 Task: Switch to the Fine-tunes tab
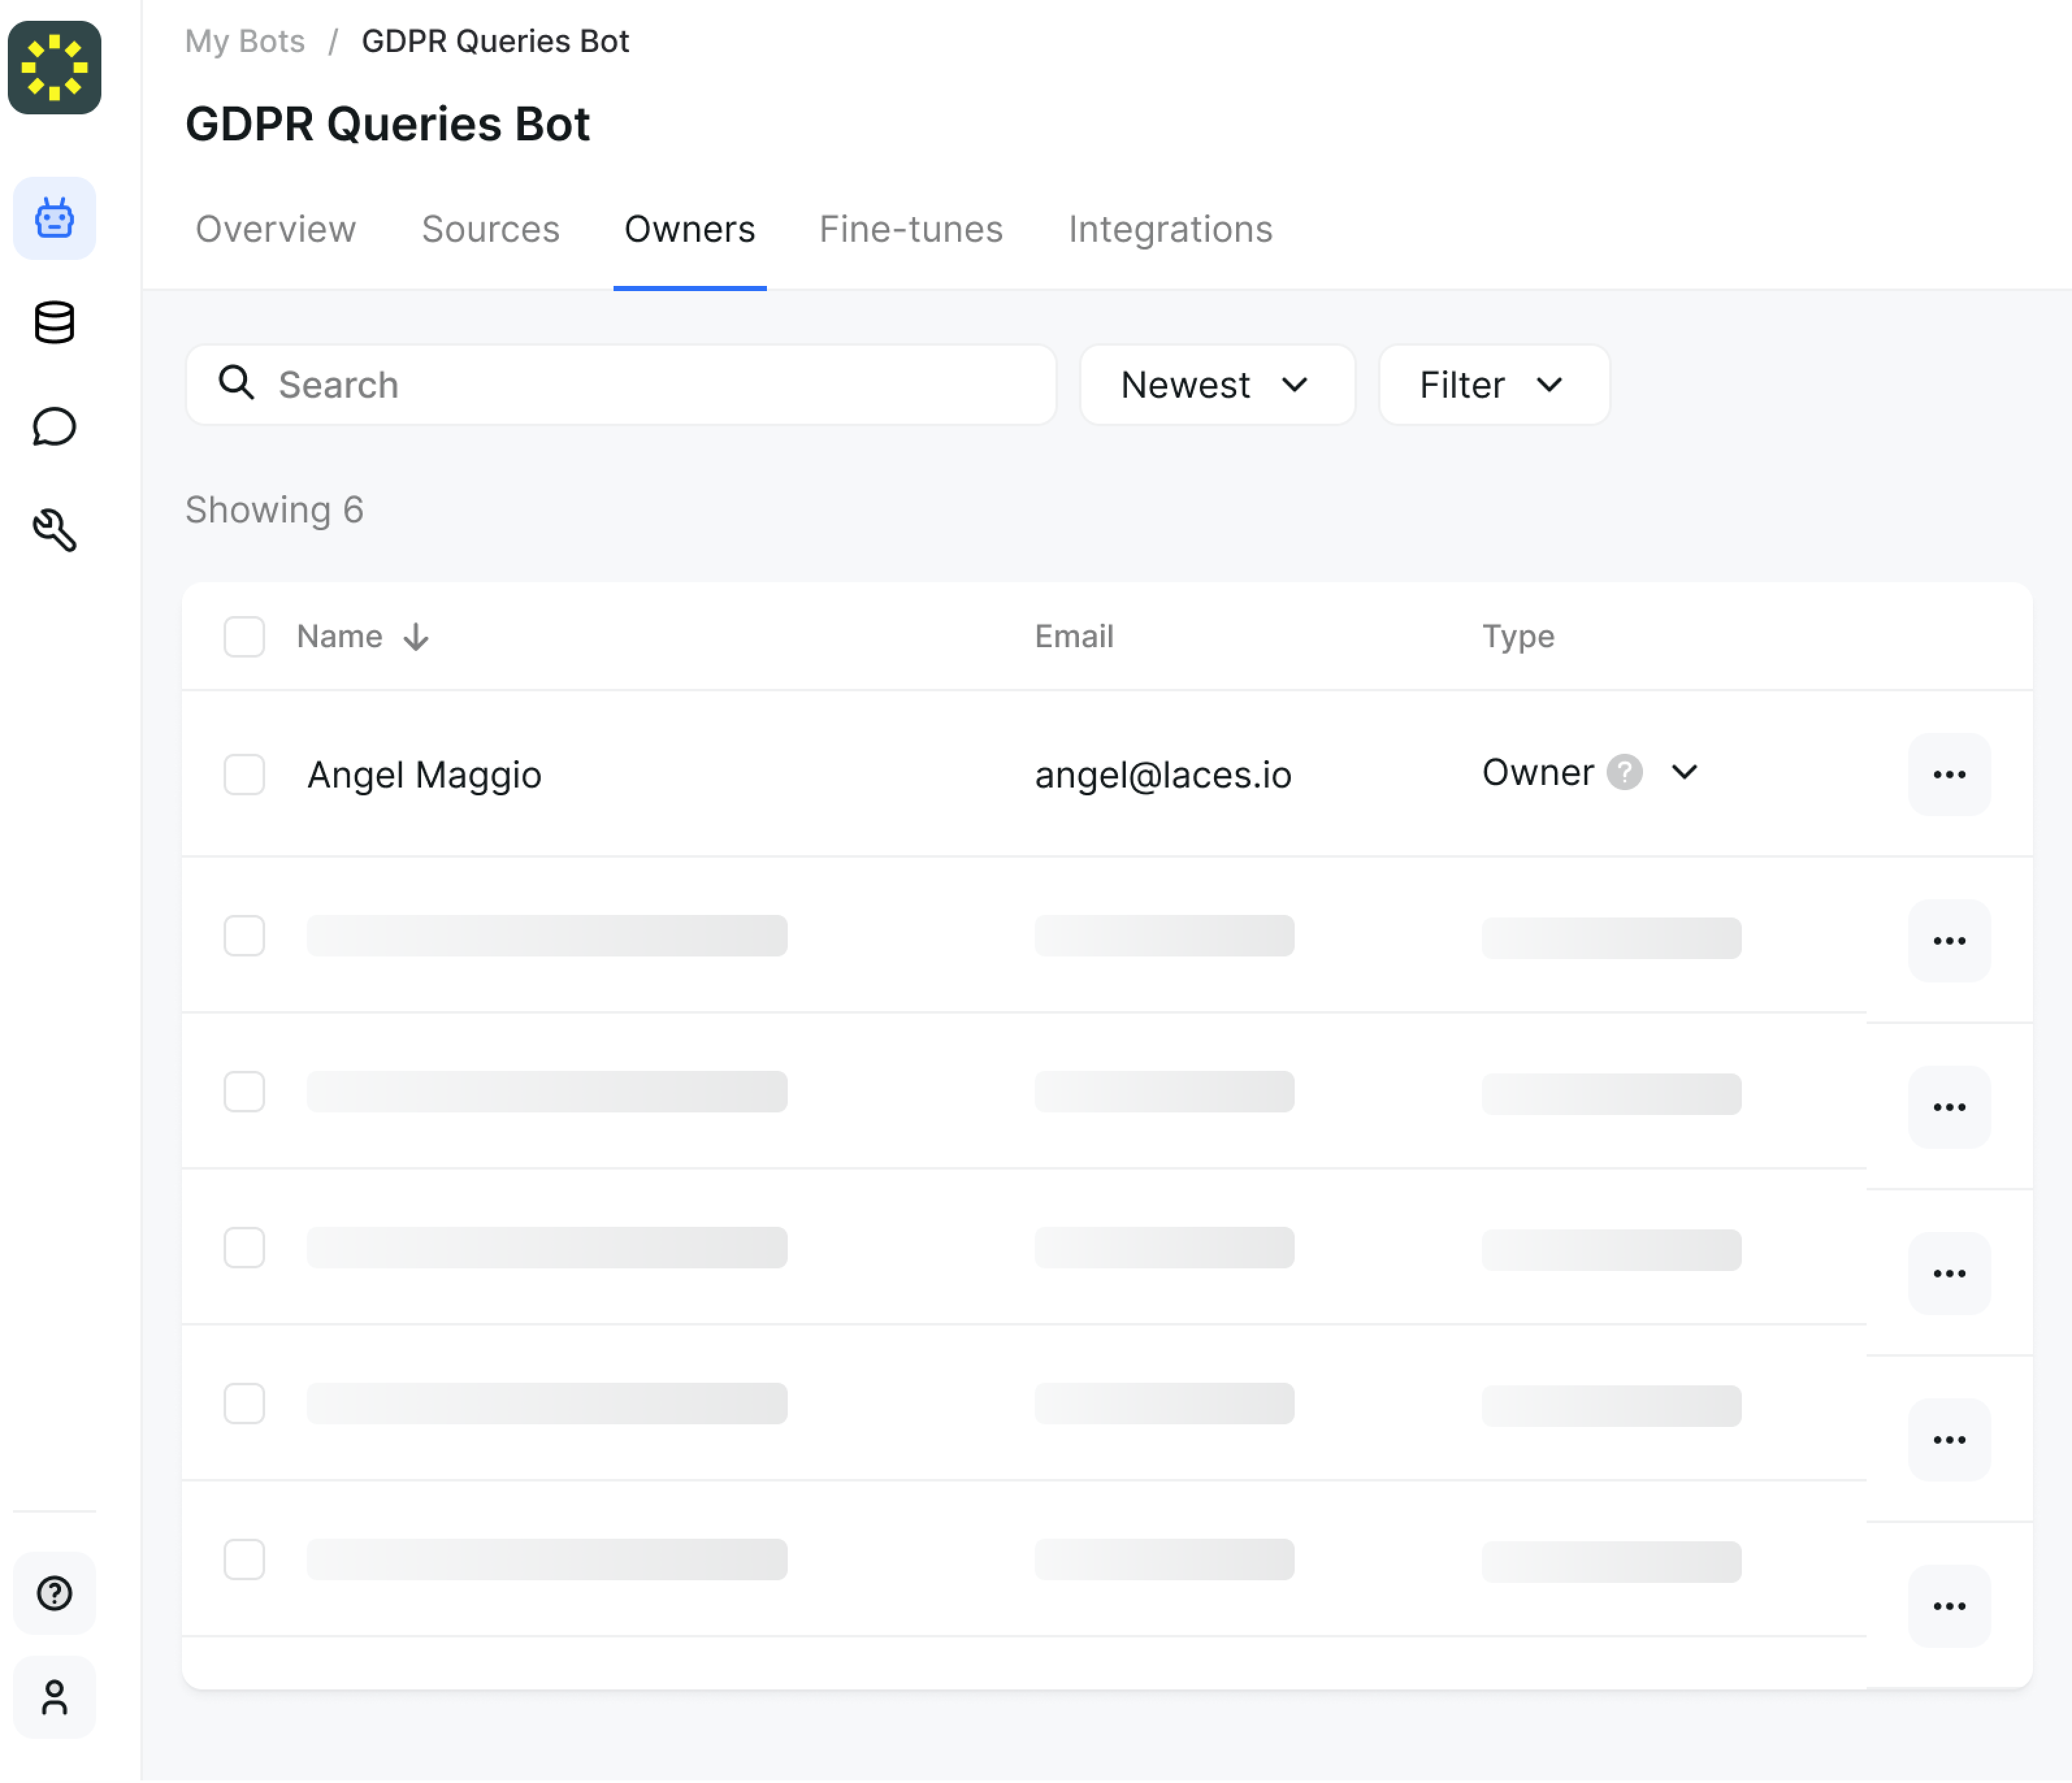tap(910, 229)
